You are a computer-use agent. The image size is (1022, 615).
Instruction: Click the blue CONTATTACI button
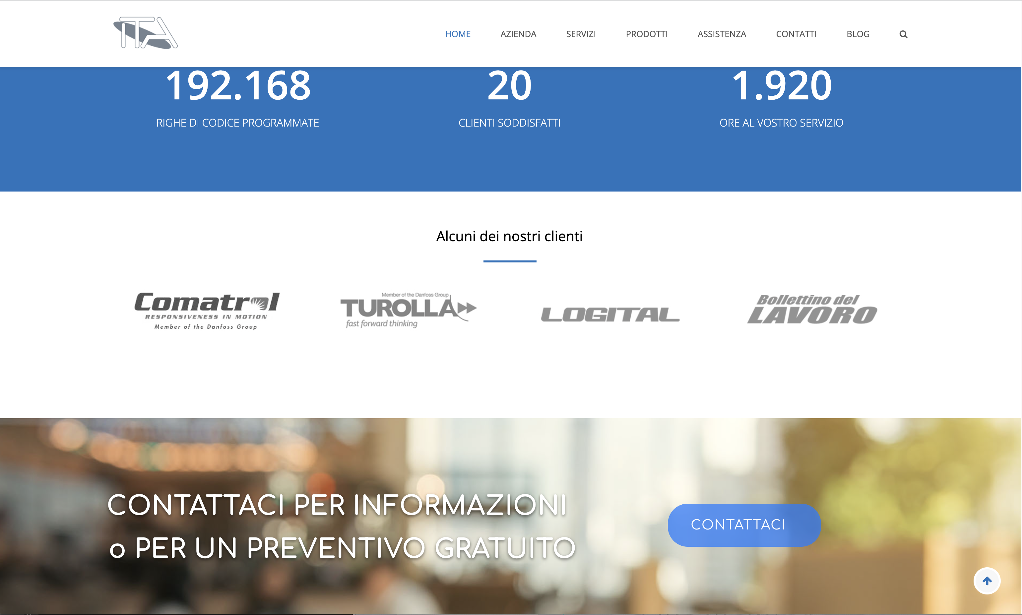744,525
